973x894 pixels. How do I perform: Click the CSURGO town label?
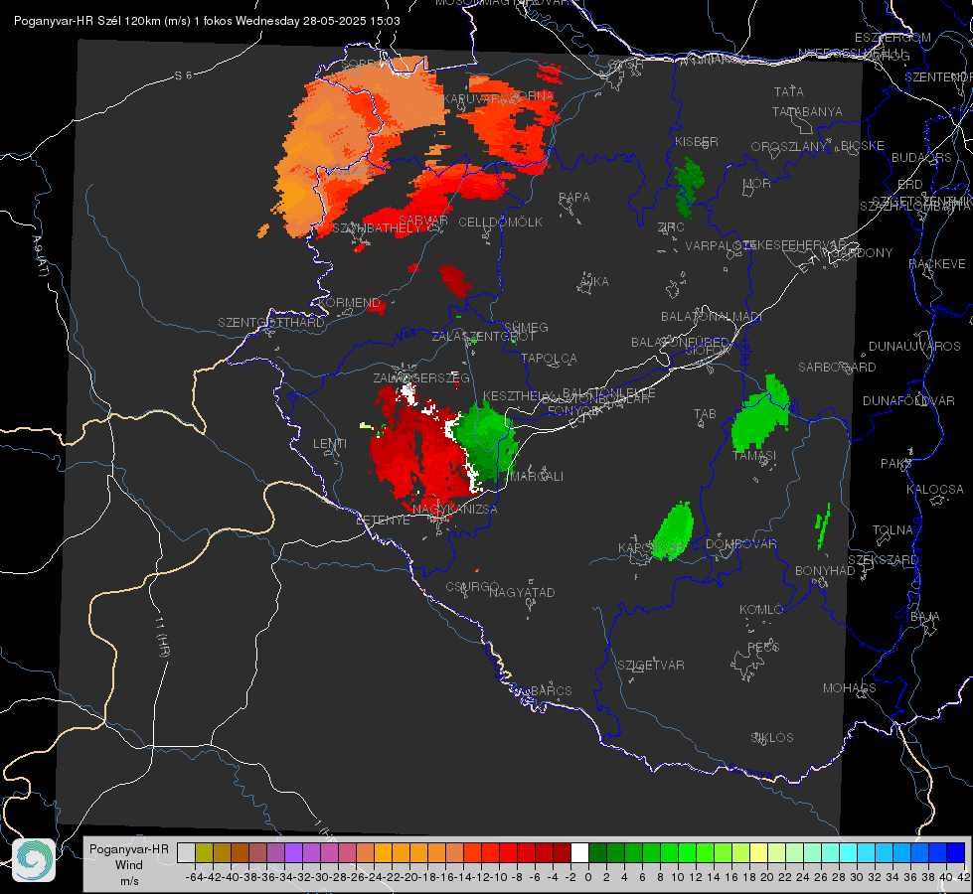pos(473,587)
